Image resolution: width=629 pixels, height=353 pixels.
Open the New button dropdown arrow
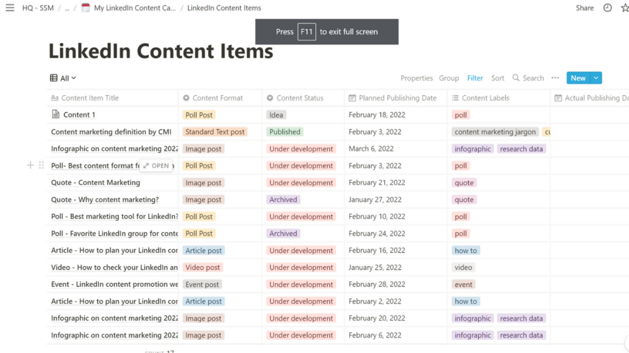tap(596, 78)
